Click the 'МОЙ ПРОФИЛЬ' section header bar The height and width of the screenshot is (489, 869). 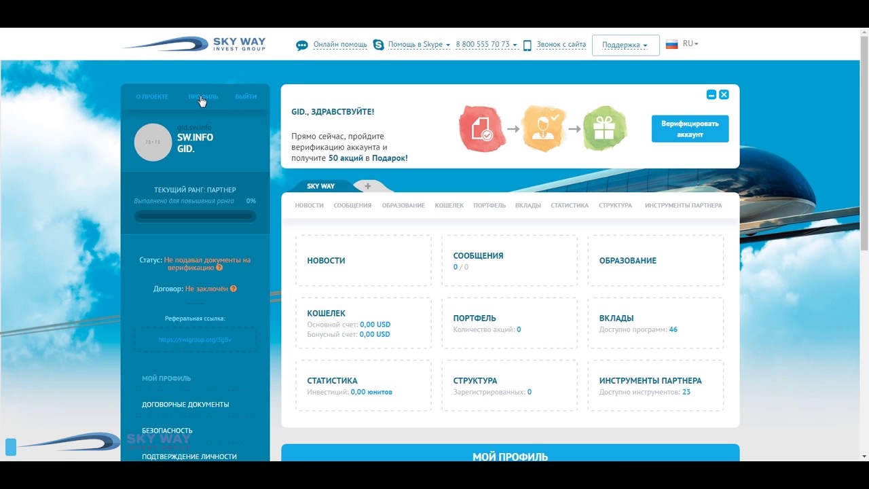coord(510,453)
